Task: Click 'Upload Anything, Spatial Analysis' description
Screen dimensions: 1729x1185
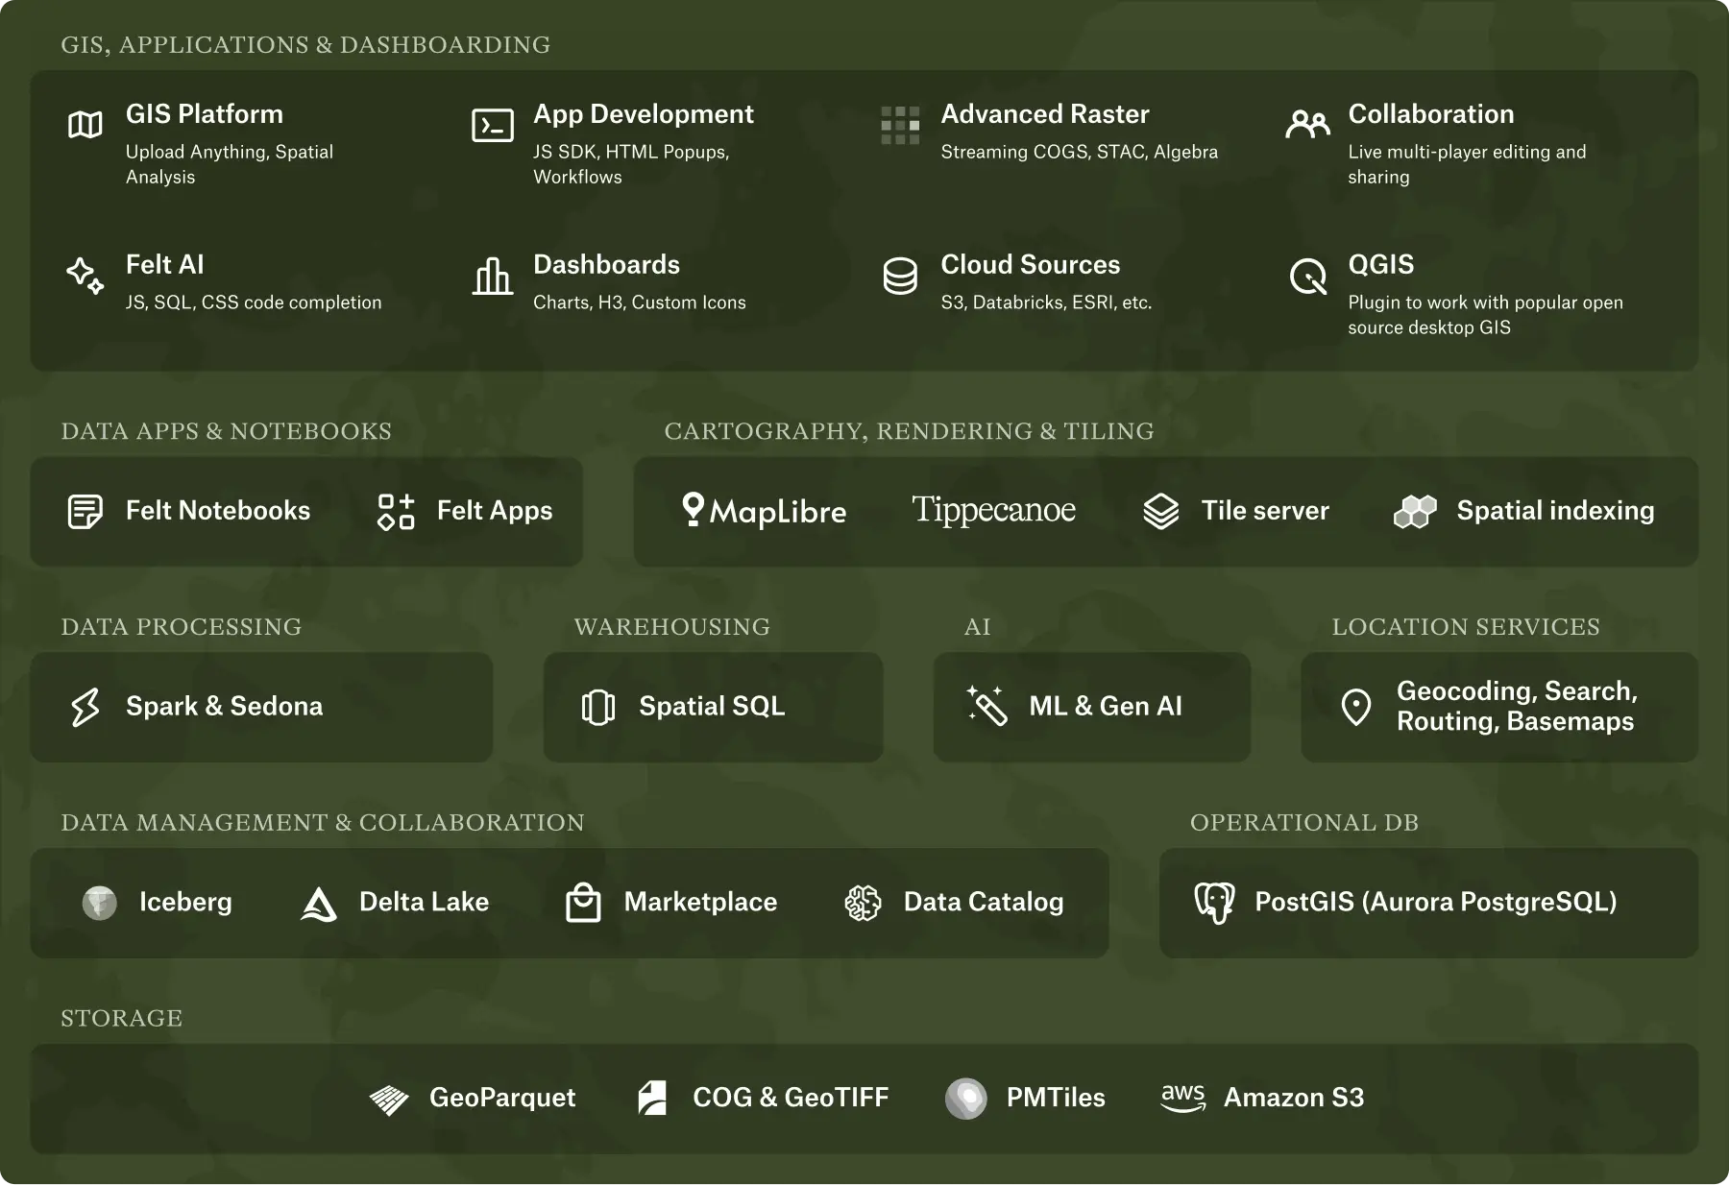Action: tap(230, 164)
